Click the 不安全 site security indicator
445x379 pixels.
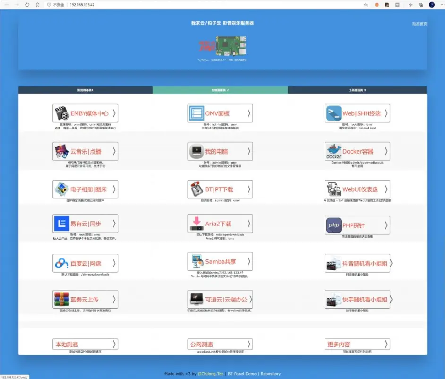click(x=56, y=5)
